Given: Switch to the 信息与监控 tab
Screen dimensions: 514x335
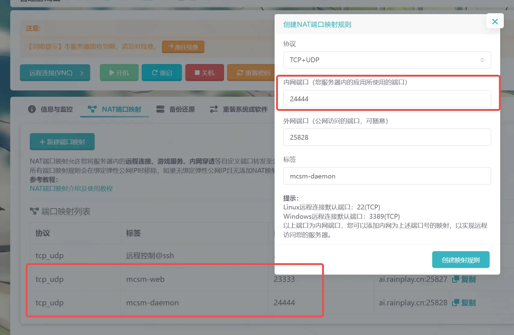Looking at the screenshot, I should [51, 109].
